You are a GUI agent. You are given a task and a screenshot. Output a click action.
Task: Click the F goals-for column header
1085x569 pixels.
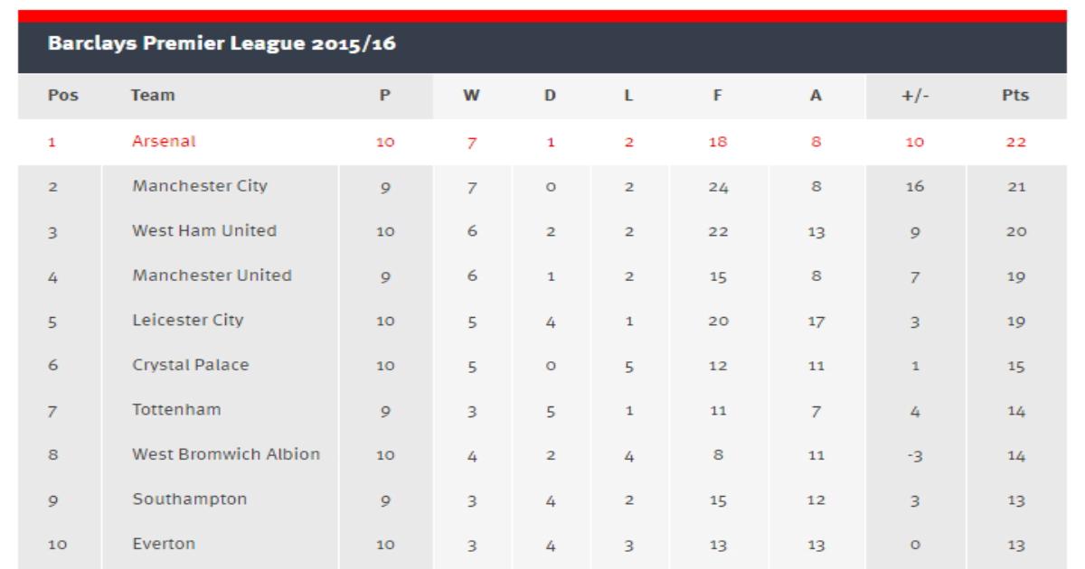pos(716,95)
